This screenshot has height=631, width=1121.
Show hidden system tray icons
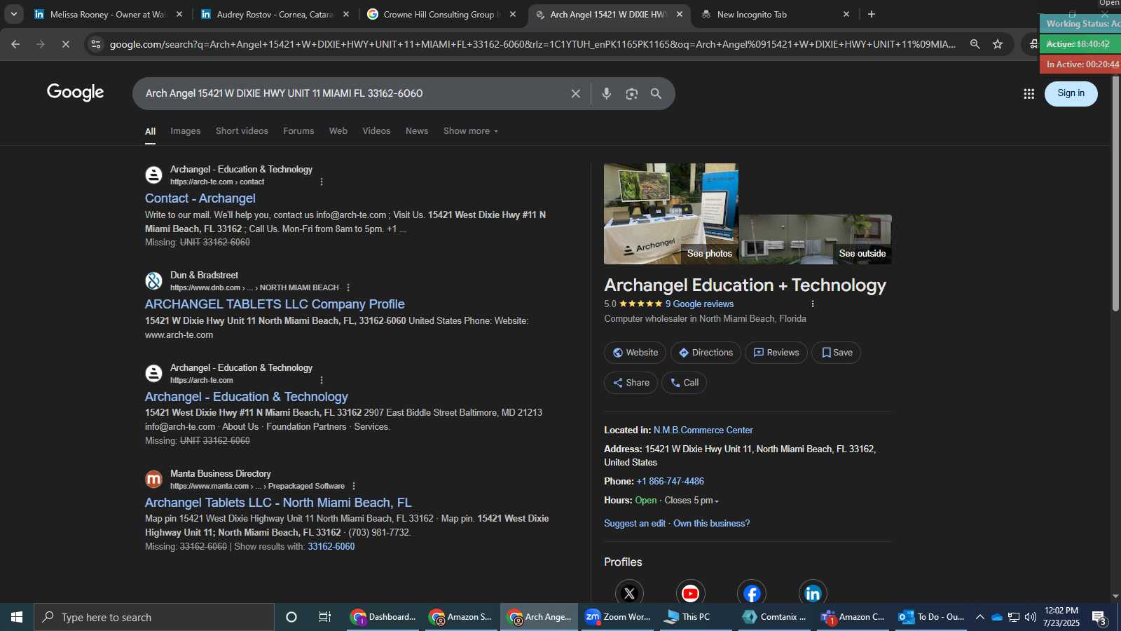pos(979,617)
